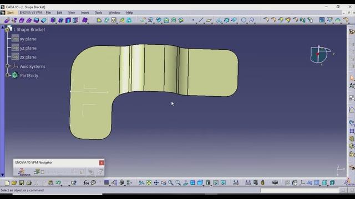Click the Fly mode icon
Viewport: 355px width, 199px height.
(x=141, y=183)
